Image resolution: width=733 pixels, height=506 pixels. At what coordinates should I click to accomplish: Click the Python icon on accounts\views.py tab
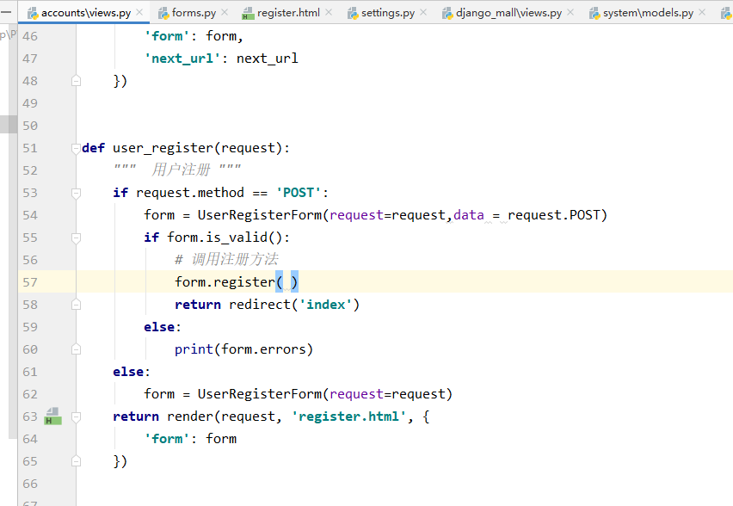(x=33, y=13)
